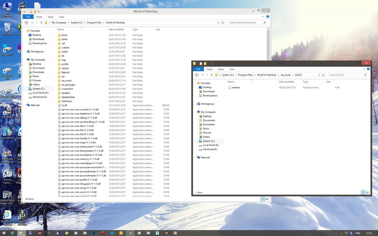This screenshot has height=236, width=378.
Task: Refresh the 0.8.6.0 folder listing
Action: click(x=324, y=75)
